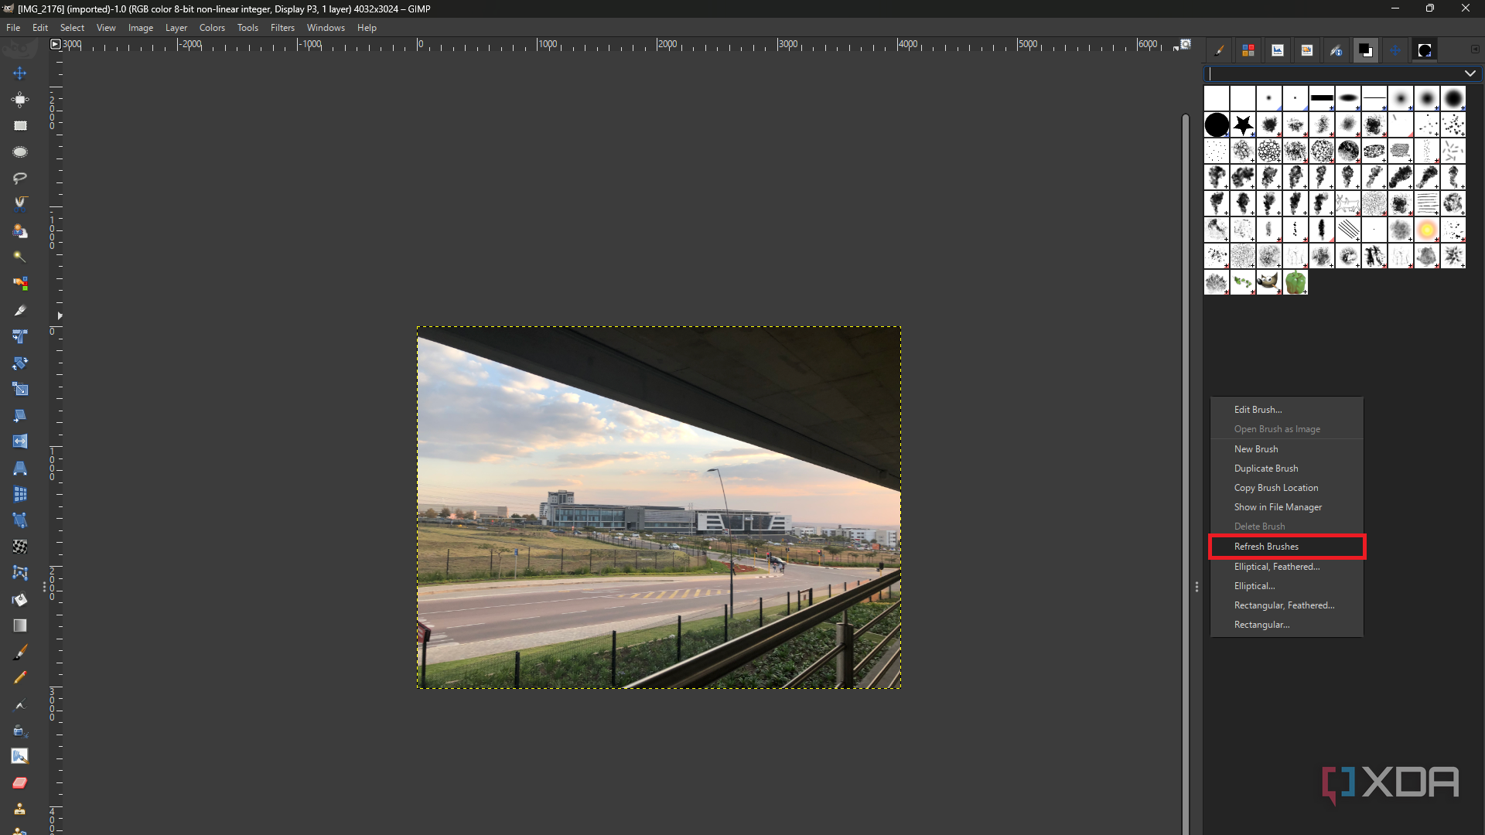Screen dimensions: 1485x835
Task: Open the image menu button at ruler corner
Action: 55,45
